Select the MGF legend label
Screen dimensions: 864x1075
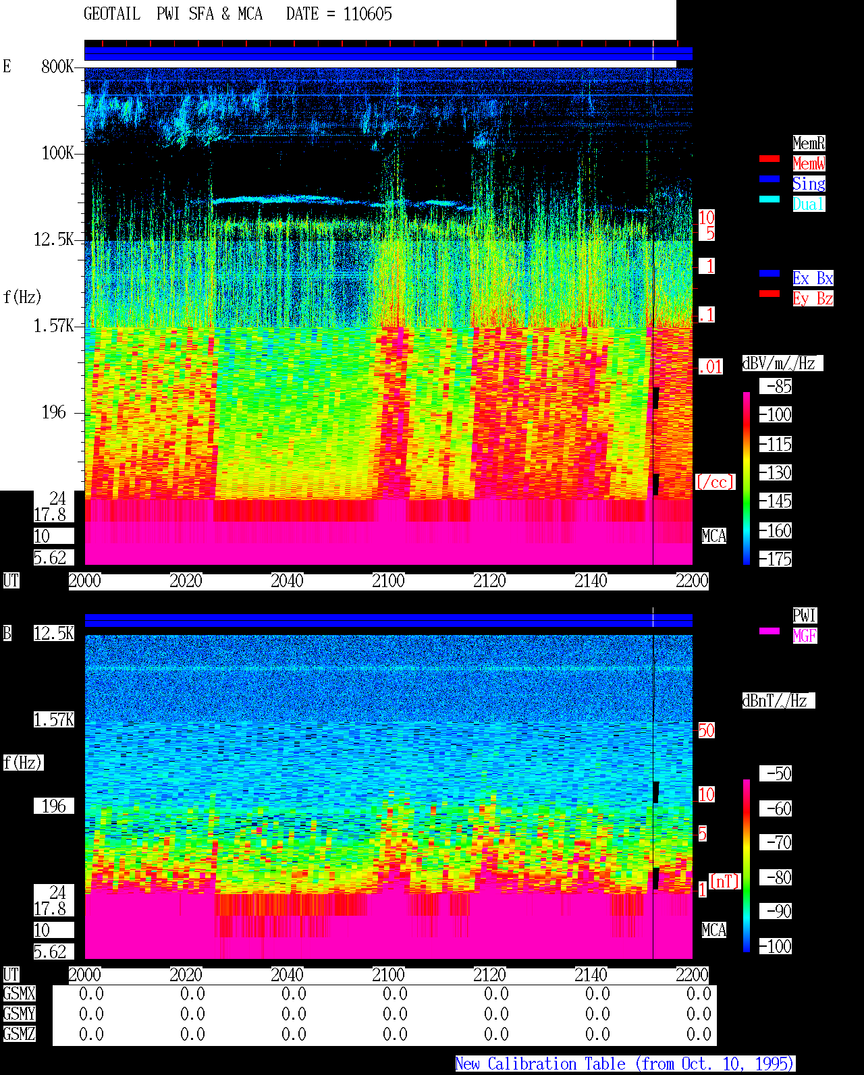coord(805,636)
